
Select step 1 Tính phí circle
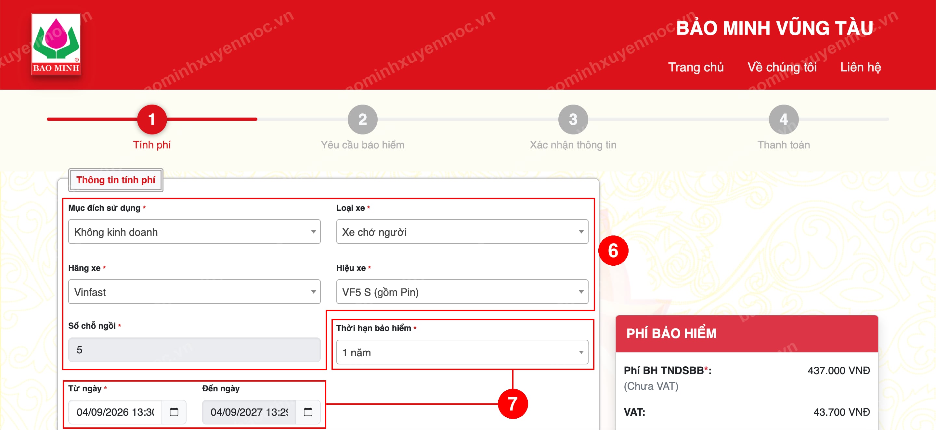[152, 119]
